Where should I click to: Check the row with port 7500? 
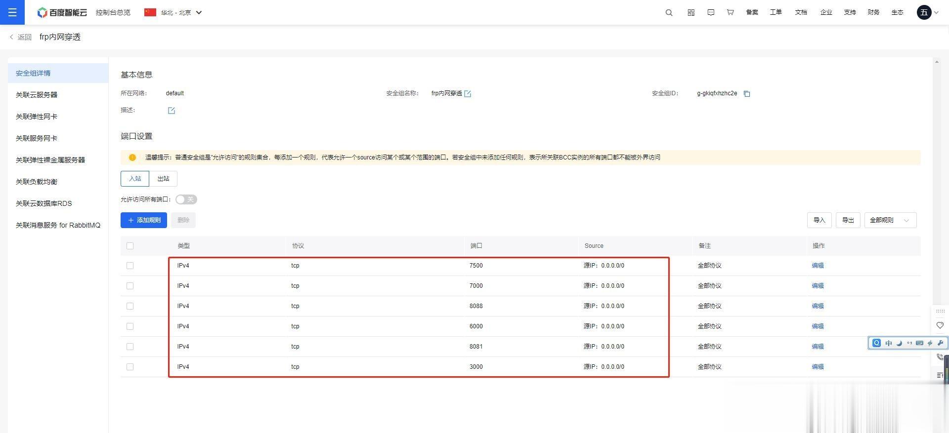click(x=130, y=266)
